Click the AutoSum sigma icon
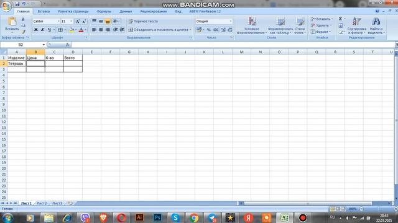398x223 pixels. click(x=340, y=19)
